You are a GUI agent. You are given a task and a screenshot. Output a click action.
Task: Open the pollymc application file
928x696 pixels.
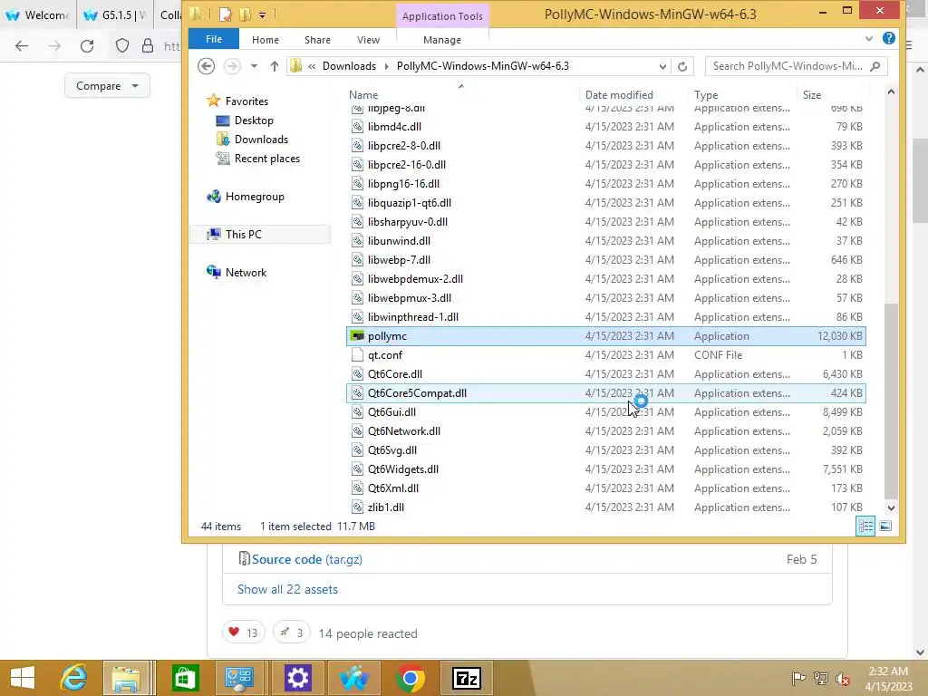click(605, 336)
